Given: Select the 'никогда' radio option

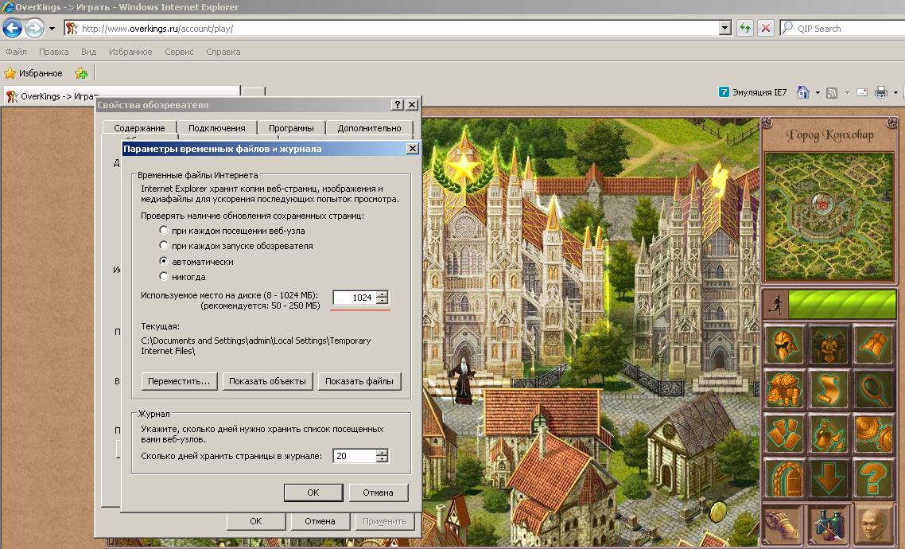Looking at the screenshot, I should click(x=164, y=277).
